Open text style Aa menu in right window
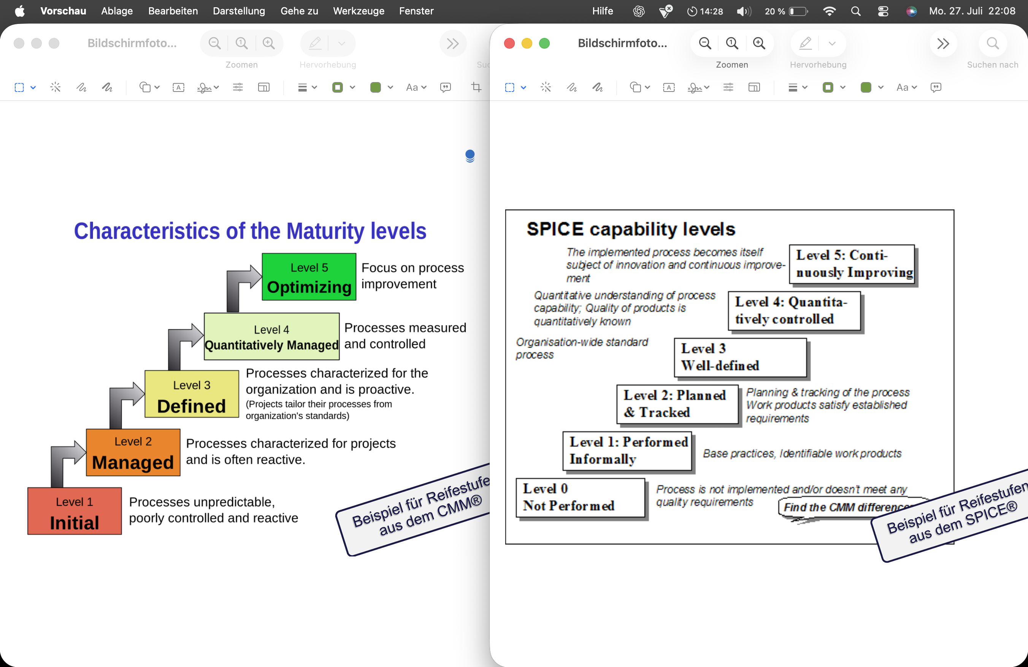This screenshot has height=667, width=1028. coord(906,88)
